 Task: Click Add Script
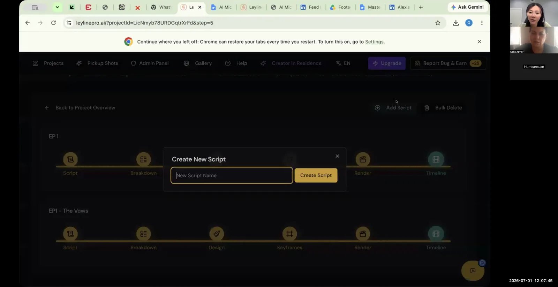pos(393,108)
